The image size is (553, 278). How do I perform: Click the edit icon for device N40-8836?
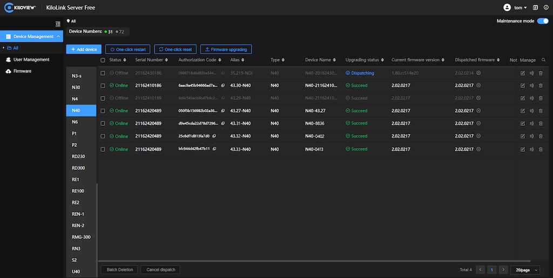pos(522,124)
